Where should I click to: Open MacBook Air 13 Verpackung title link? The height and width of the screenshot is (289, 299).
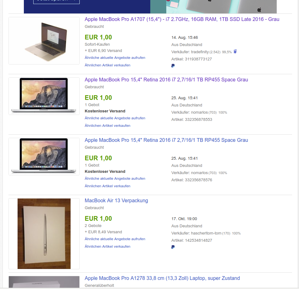[x=116, y=200]
